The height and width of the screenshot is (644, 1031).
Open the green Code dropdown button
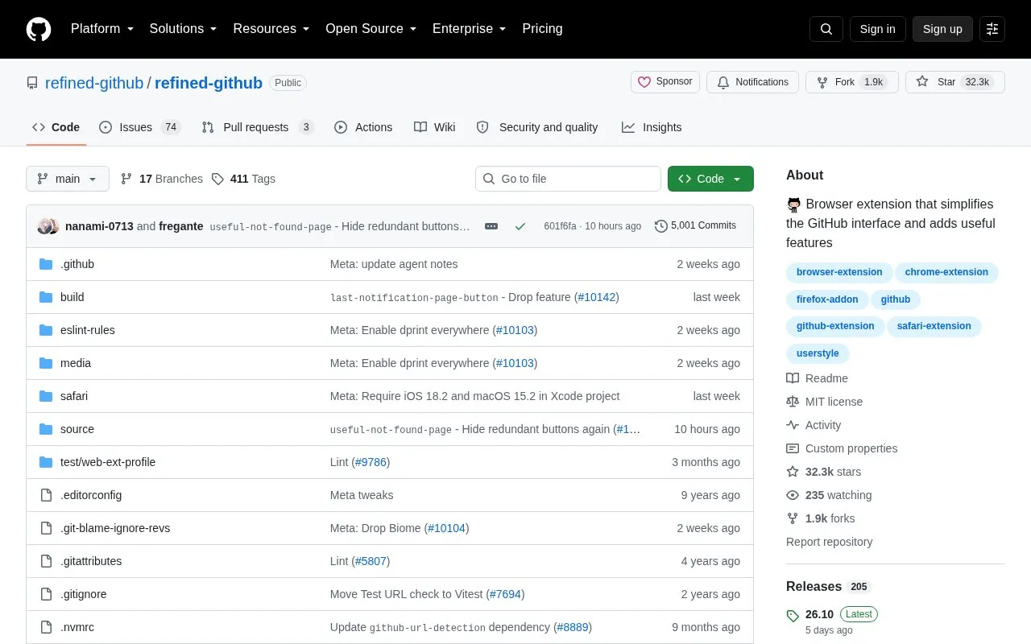tap(710, 179)
